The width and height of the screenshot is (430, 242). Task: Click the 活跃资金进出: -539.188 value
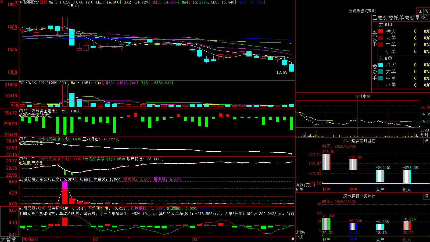[55, 111]
